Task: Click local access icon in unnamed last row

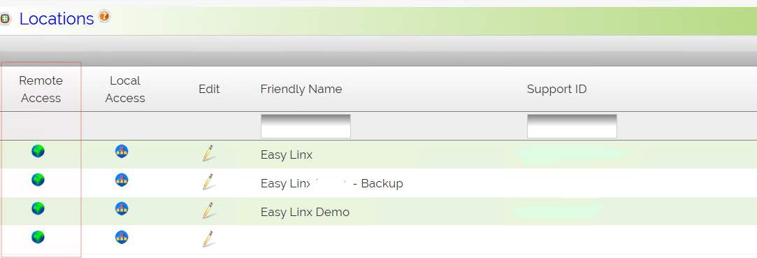Action: 122,237
